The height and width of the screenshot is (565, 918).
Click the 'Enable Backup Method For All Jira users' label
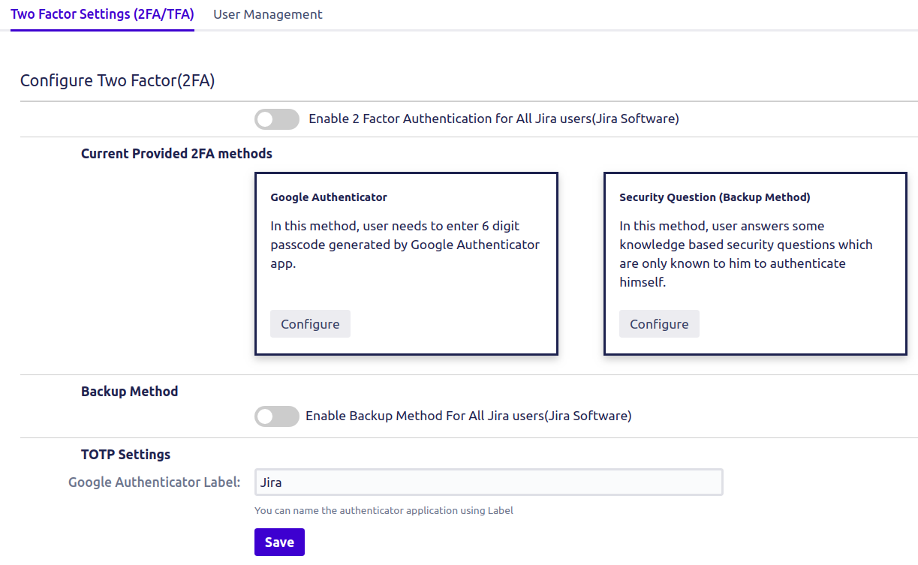tap(468, 416)
